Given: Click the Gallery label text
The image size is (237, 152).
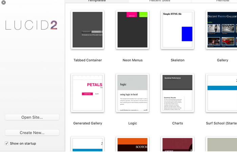Looking at the screenshot, I should point(222,60).
